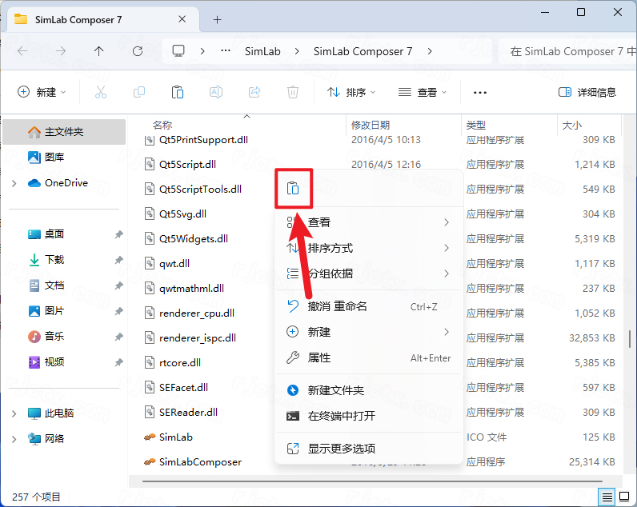Close the SimLab Composer 7 tab
637x507 pixels.
coord(182,19)
